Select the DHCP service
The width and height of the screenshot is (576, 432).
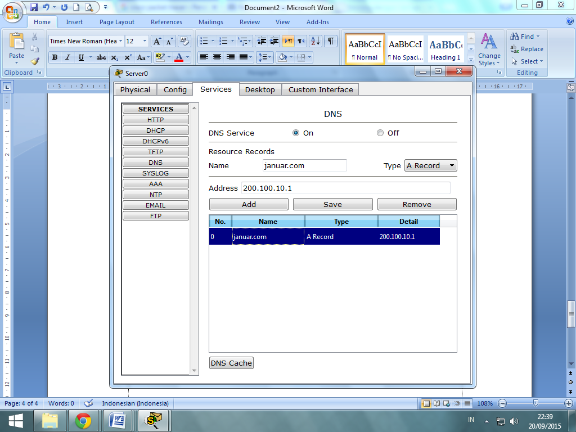(156, 130)
